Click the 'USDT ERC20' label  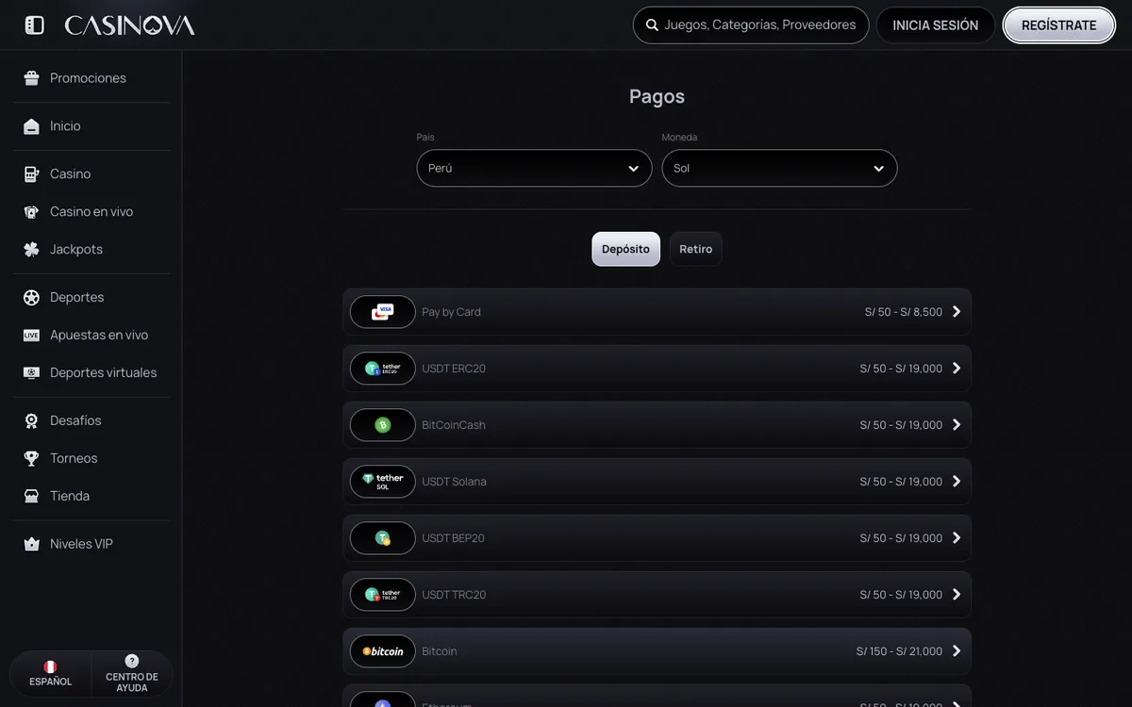click(x=454, y=369)
